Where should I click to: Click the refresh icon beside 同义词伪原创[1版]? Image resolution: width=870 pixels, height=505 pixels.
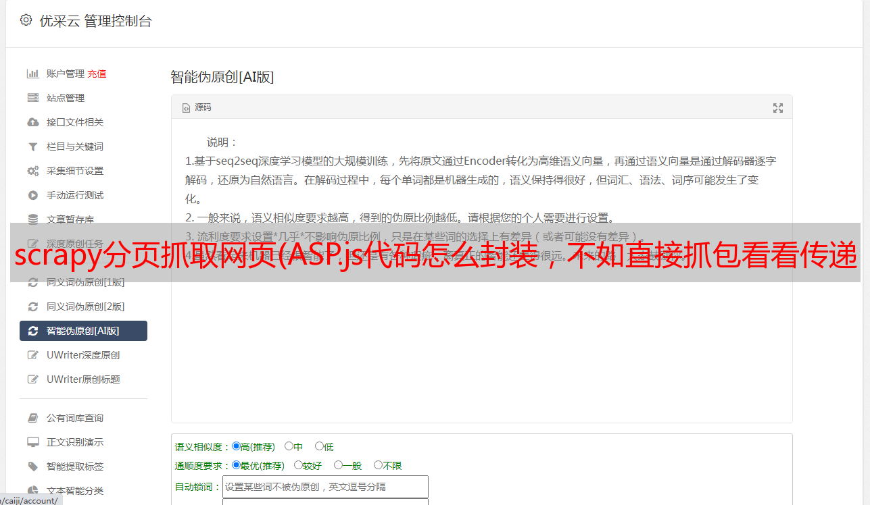tap(32, 282)
